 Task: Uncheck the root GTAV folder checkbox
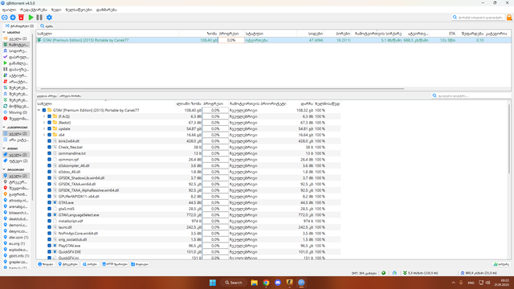tap(44, 110)
